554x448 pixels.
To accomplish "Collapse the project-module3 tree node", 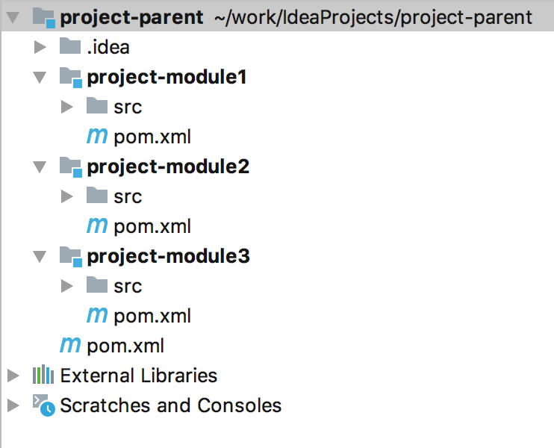I will coord(40,256).
